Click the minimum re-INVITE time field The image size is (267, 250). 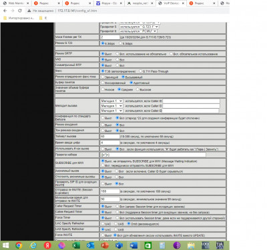[110, 199]
